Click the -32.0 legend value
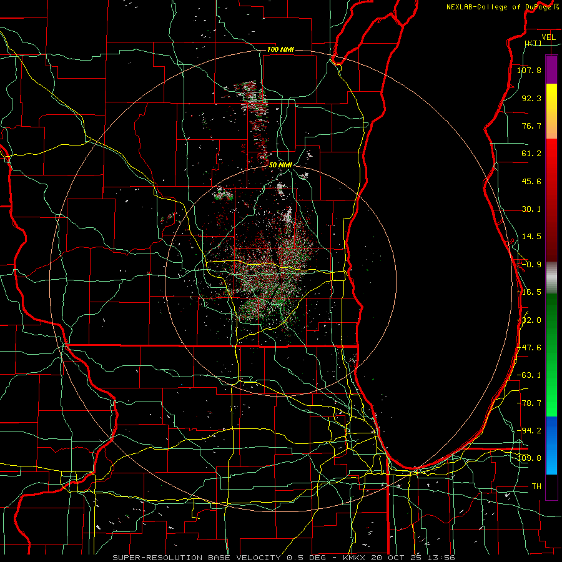Viewport: 562px width, 562px height. 529,320
